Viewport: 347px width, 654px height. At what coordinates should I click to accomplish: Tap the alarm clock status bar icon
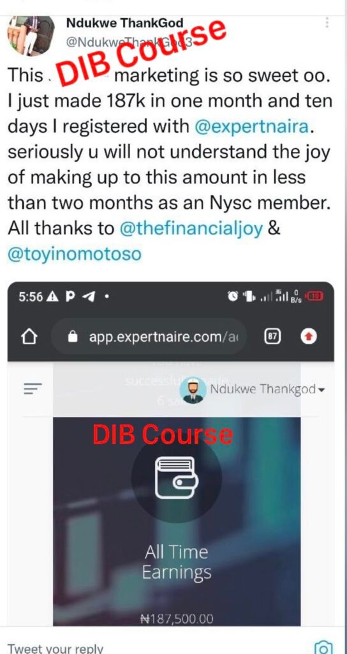pos(232,298)
